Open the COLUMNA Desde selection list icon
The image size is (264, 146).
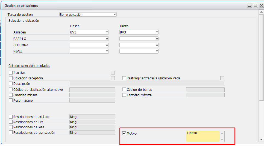coord(107,45)
